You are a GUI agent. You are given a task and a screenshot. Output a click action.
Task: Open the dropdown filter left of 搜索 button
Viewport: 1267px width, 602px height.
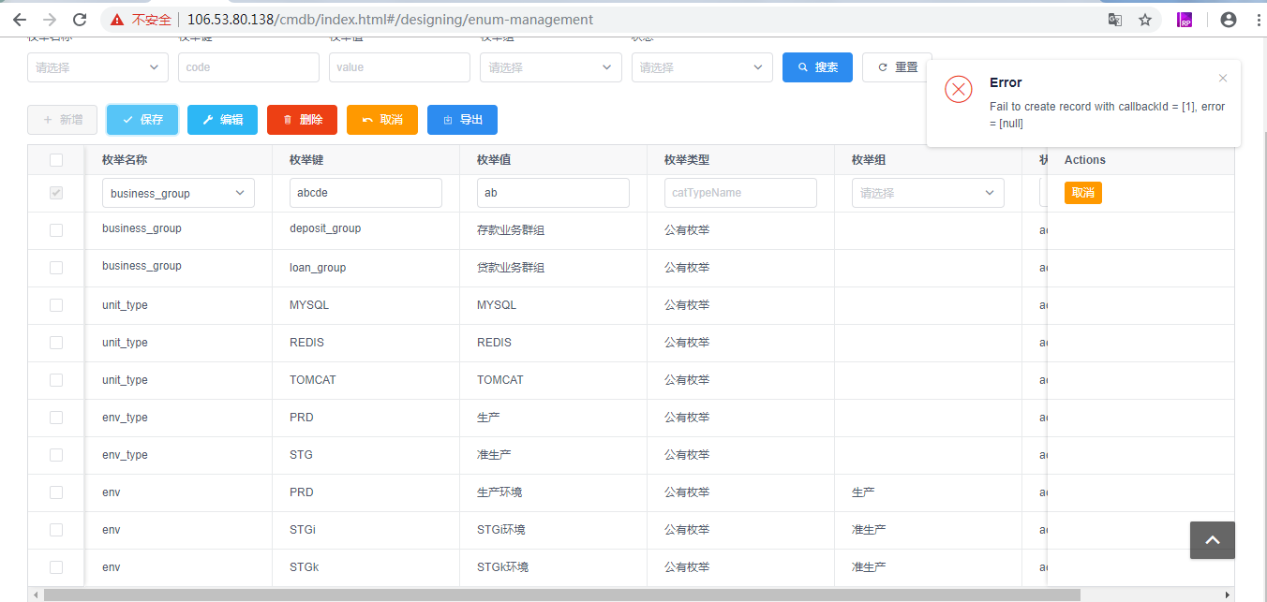click(x=702, y=67)
